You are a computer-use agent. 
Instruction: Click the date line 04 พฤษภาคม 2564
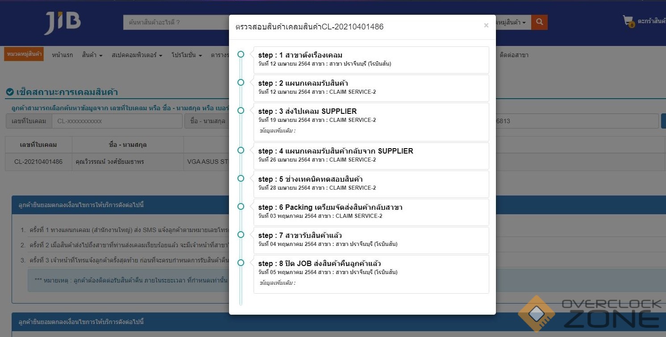pyautogui.click(x=328, y=244)
